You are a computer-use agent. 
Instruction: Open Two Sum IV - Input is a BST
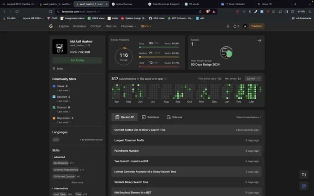tap(187, 161)
